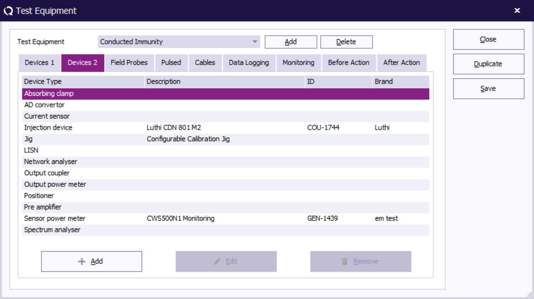534x299 pixels.
Task: Click the Save button
Action: pyautogui.click(x=488, y=89)
